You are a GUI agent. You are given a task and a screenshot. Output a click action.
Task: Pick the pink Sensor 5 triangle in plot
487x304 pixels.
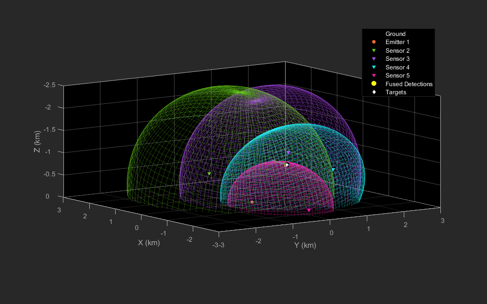click(309, 210)
